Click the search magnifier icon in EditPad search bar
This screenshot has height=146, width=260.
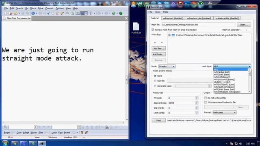coord(5,127)
